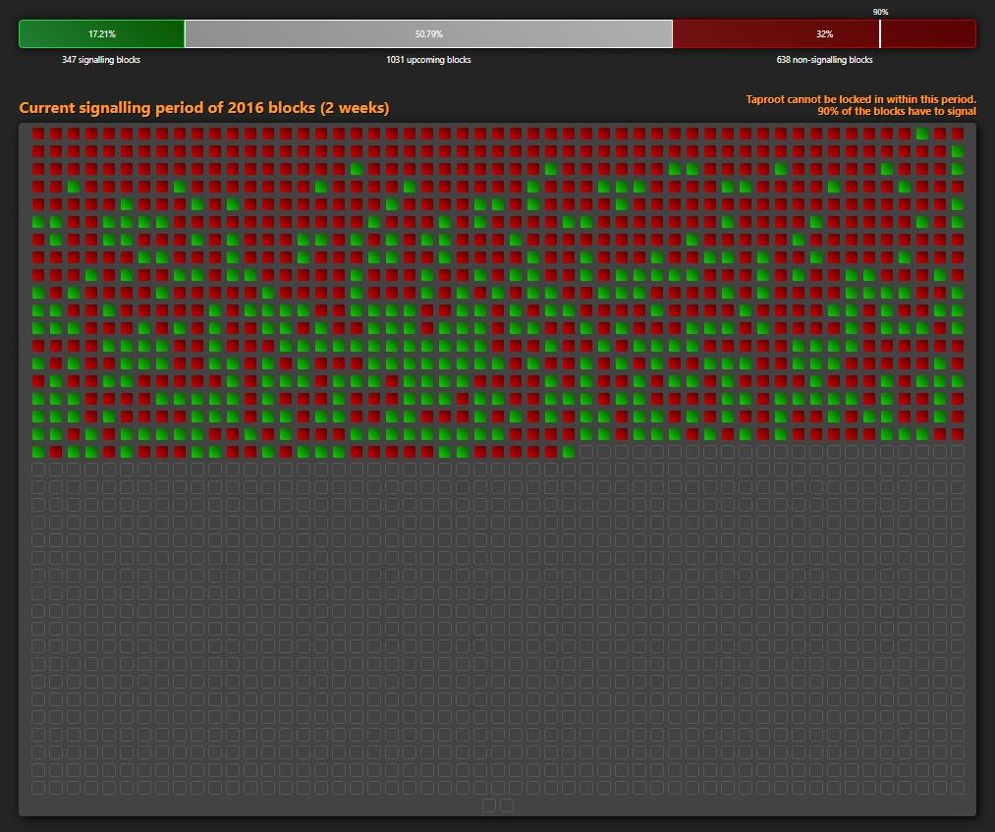Open the last mined green block in the partial row
This screenshot has height=832, width=995.
pyautogui.click(x=569, y=452)
